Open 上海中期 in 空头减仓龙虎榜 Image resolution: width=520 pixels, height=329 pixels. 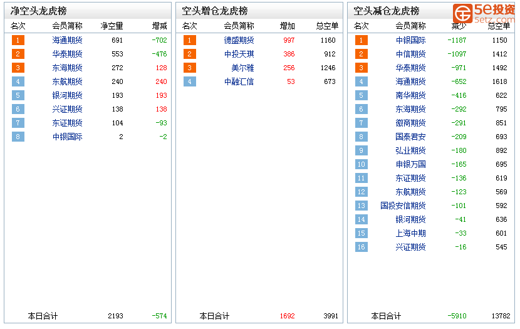coord(410,233)
